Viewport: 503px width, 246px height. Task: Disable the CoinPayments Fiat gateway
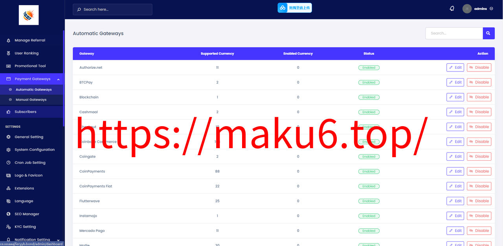point(479,186)
